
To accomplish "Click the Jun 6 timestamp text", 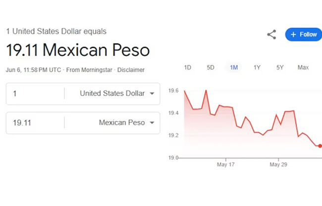I will 33,70.
